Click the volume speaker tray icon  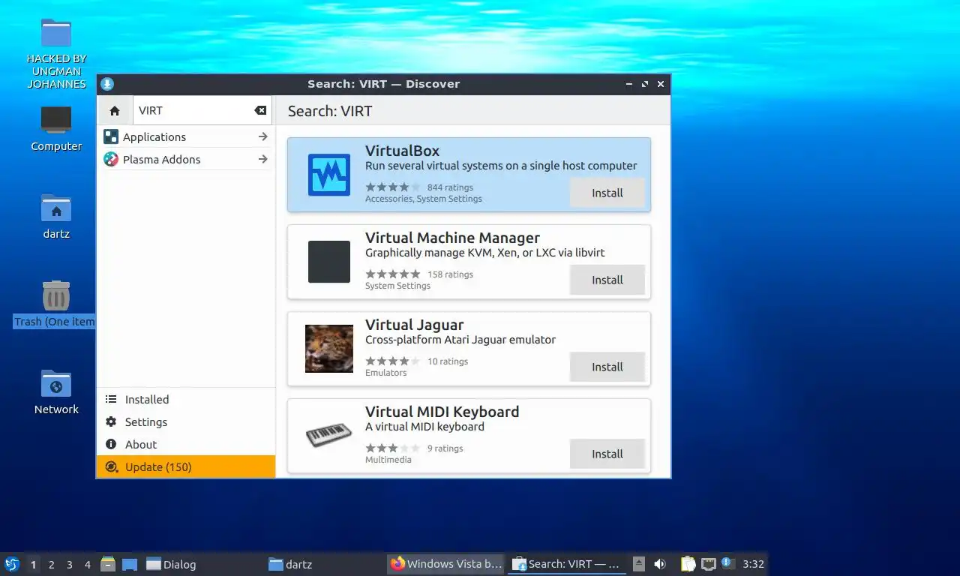tap(660, 564)
